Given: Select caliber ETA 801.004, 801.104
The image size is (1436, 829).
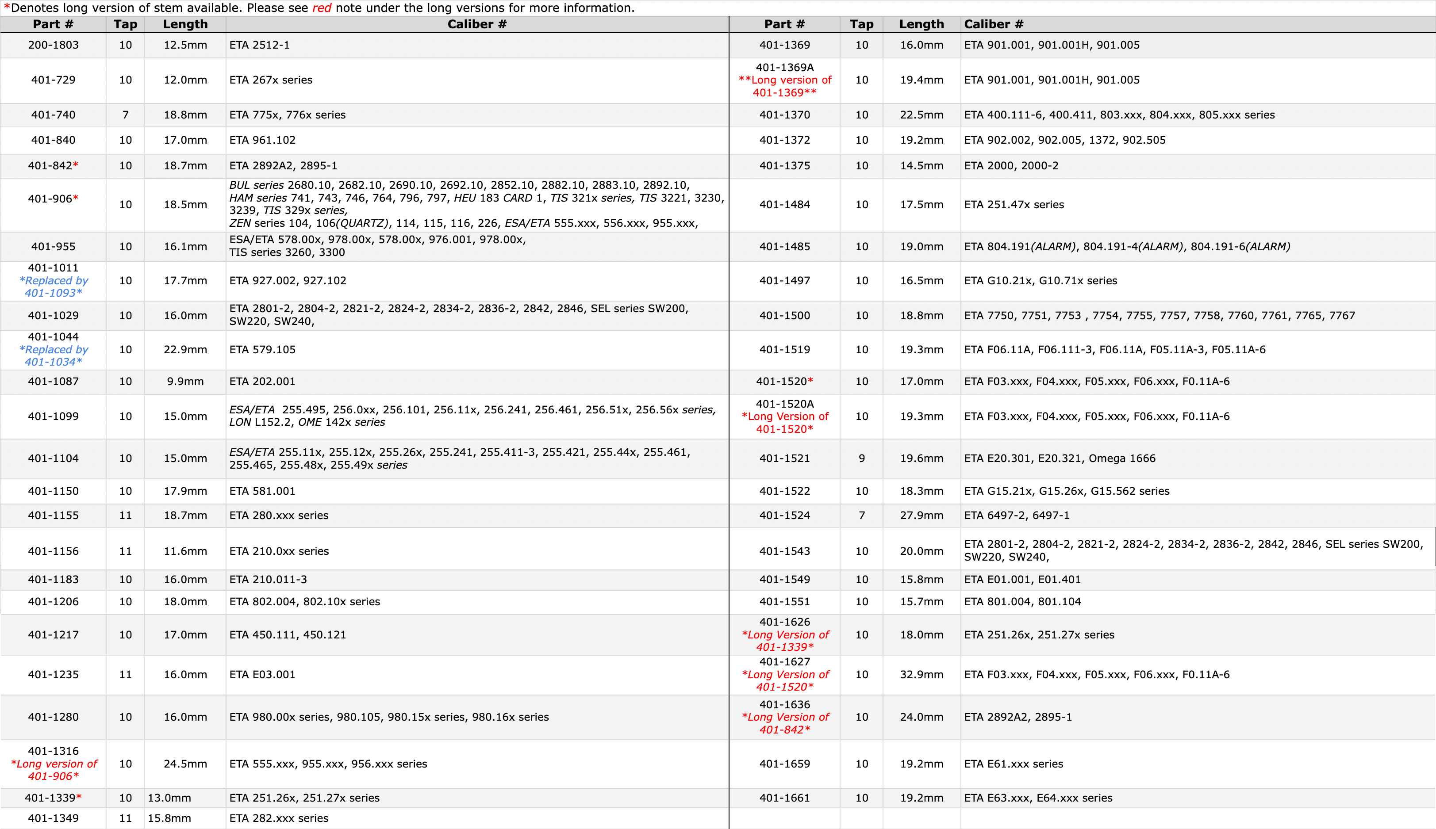Looking at the screenshot, I should 1022,602.
